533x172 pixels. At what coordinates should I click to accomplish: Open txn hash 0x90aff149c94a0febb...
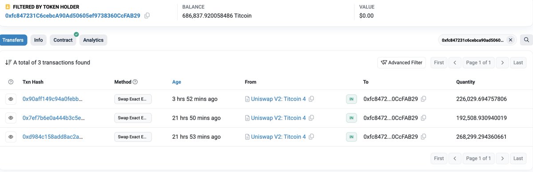(x=52, y=99)
